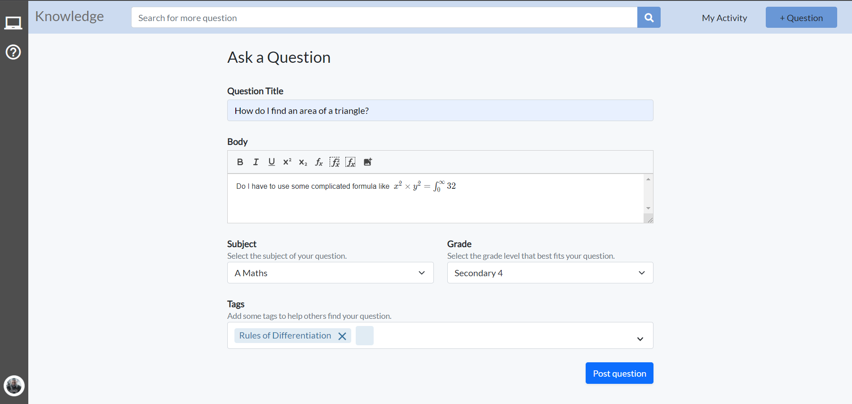Apply subscript formatting
This screenshot has width=852, height=404.
[303, 162]
